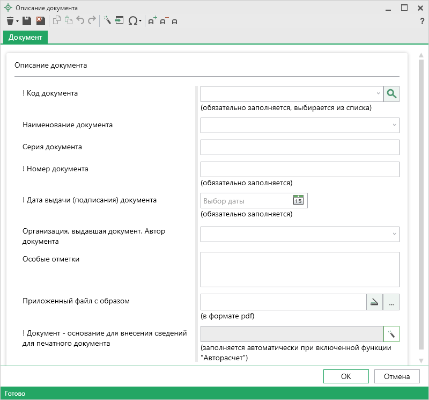Image resolution: width=429 pixels, height=400 pixels.
Task: Expand the trash can delete dropdown arrow
Action: (17, 21)
